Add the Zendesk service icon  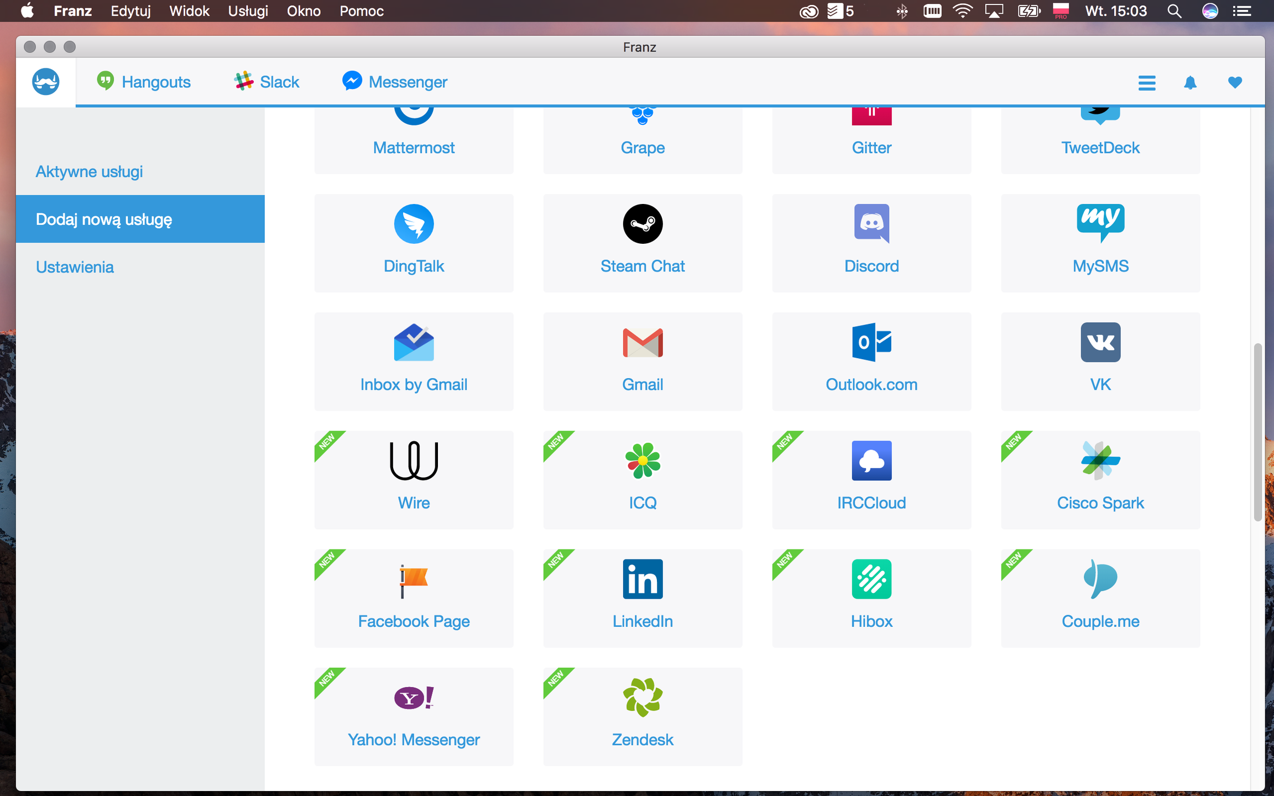click(643, 697)
